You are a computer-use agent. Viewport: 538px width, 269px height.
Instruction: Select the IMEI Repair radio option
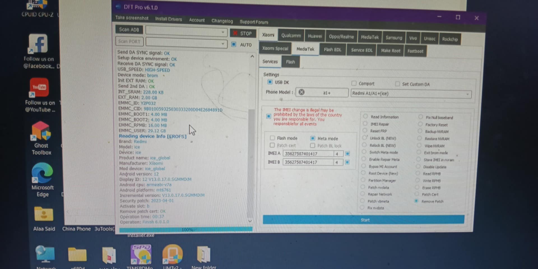(365, 124)
